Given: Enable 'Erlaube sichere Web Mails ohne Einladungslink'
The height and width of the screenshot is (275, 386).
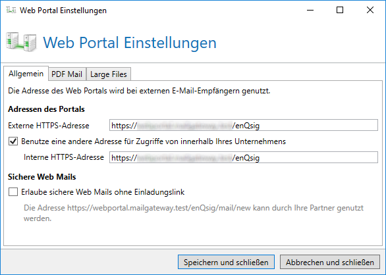Looking at the screenshot, I should [x=13, y=192].
